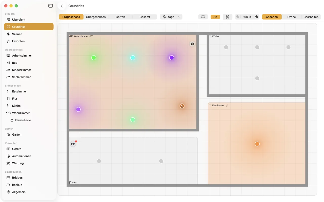Click the switch accessory icon in Wohnzimmer
This screenshot has width=324, height=202.
click(x=192, y=44)
